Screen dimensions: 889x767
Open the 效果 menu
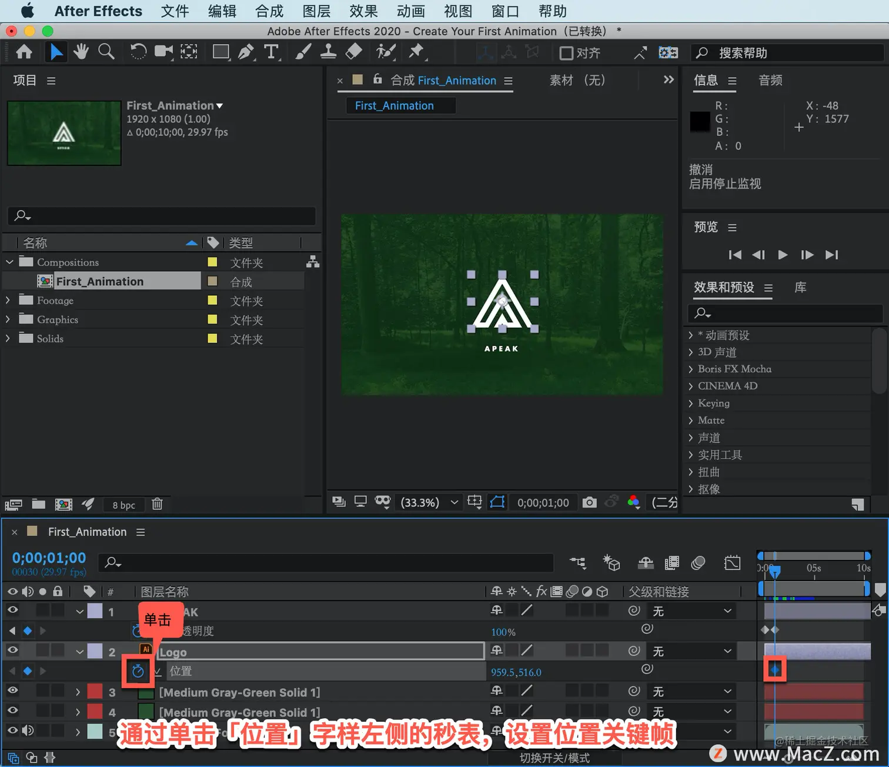click(x=363, y=11)
